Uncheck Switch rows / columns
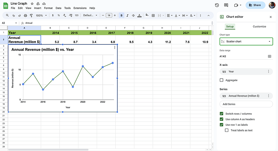This screenshot has width=278, height=151. 222,114
